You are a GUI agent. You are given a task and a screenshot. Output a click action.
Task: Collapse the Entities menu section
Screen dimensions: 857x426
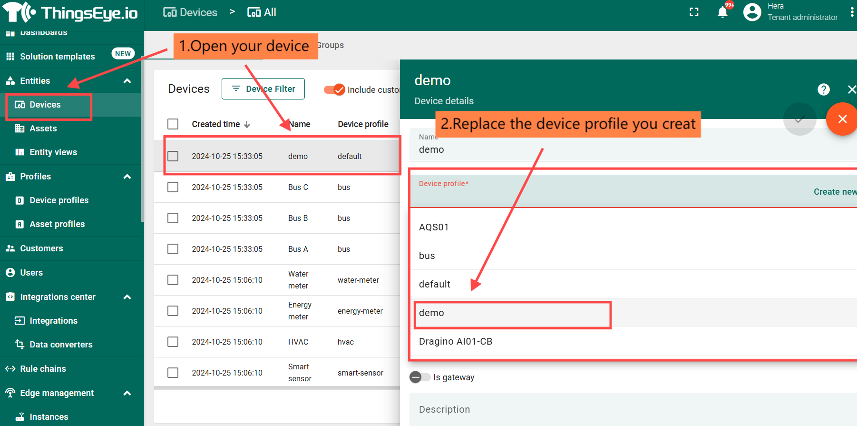pos(127,81)
